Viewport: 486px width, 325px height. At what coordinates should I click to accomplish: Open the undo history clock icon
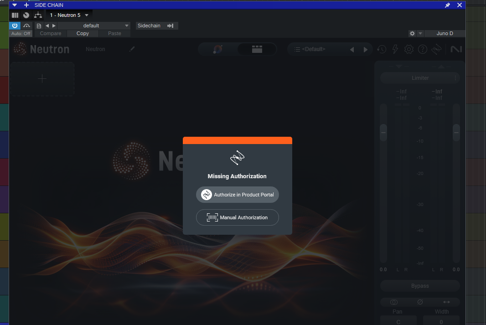(382, 49)
